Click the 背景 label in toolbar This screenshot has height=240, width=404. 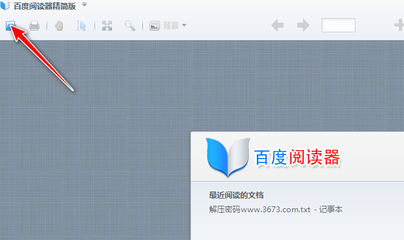pyautogui.click(x=171, y=25)
